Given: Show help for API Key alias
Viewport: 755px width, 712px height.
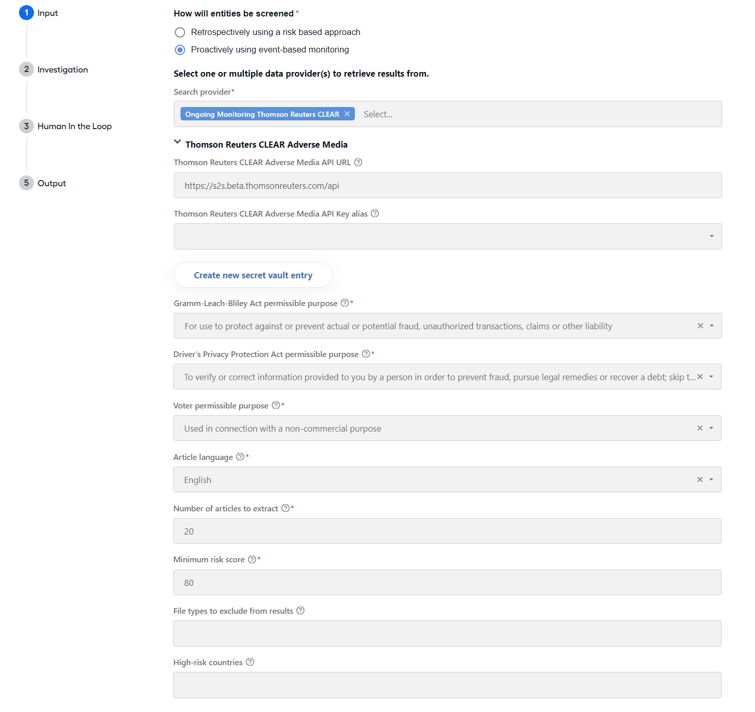Looking at the screenshot, I should coord(375,213).
